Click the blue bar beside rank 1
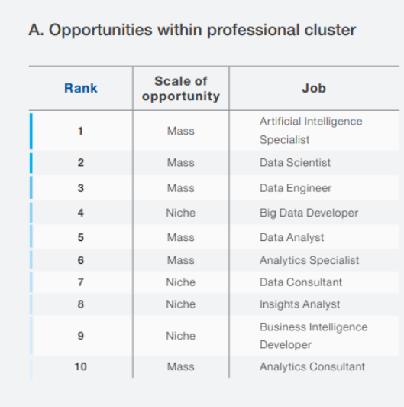Screen dimensions: 404x407 31,131
